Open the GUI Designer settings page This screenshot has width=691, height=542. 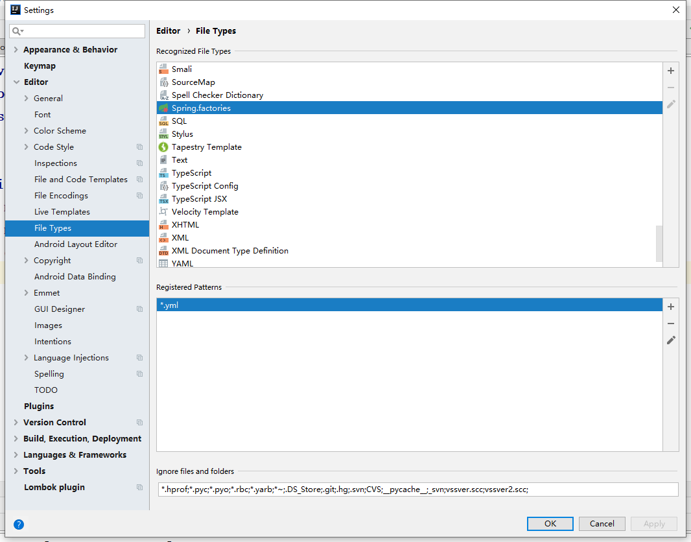[60, 309]
